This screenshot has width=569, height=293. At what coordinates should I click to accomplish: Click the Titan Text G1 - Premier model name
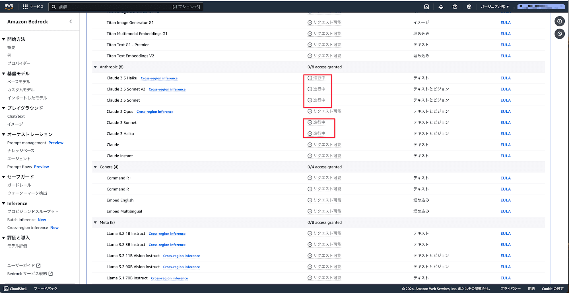click(128, 45)
